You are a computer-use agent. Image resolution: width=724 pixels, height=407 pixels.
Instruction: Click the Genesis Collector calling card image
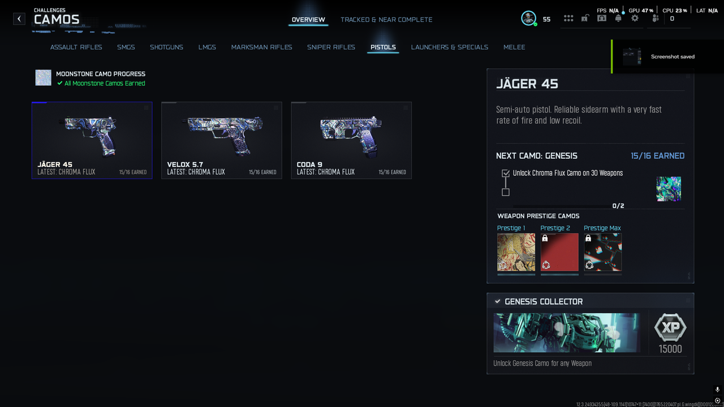tap(567, 333)
